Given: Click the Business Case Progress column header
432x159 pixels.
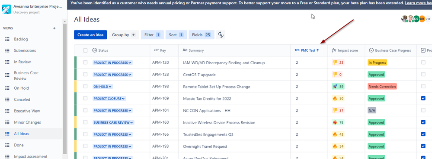Looking at the screenshot, I should coord(390,50).
